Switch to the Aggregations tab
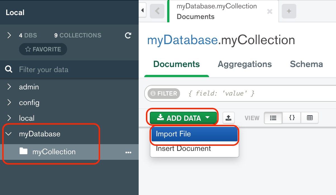Screen dimensions: 336x195 click(x=245, y=64)
